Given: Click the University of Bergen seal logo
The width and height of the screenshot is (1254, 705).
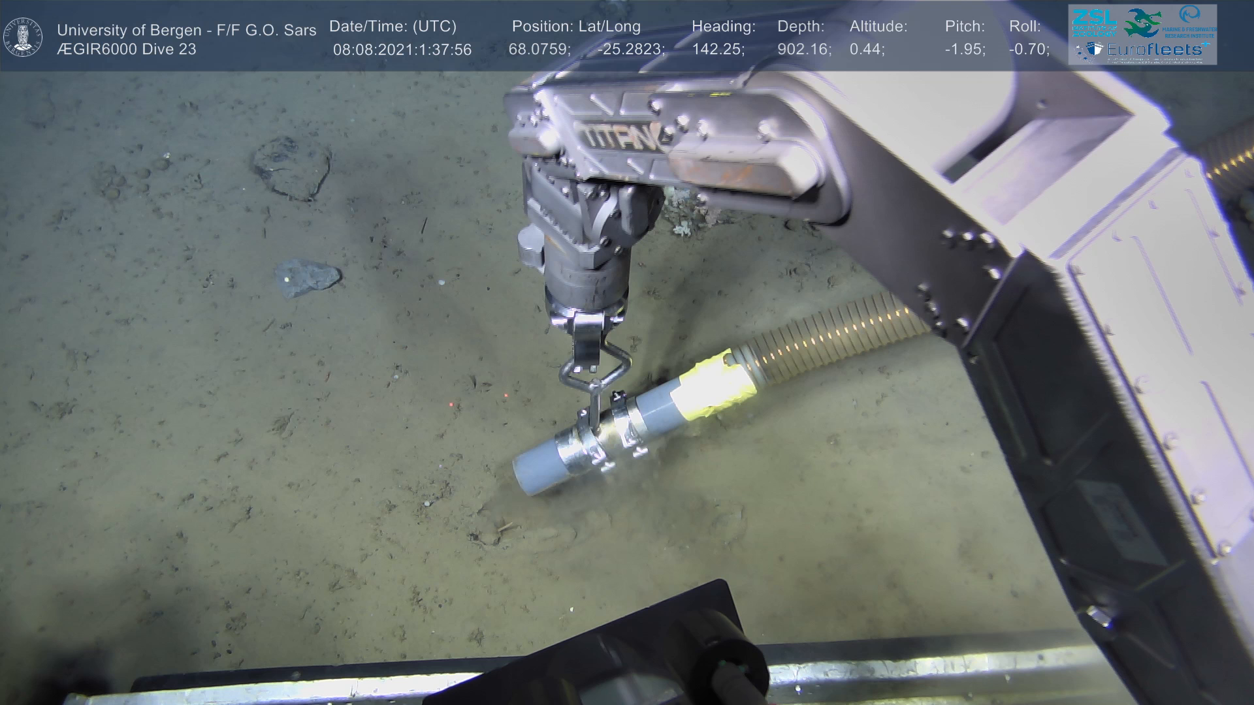Looking at the screenshot, I should pos(23,37).
